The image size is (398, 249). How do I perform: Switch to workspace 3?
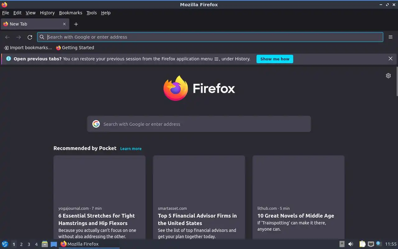(29, 244)
